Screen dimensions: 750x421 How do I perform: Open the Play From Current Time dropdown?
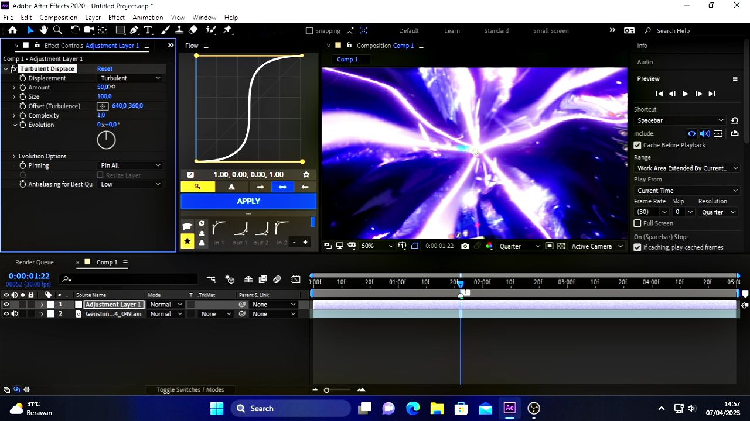click(x=687, y=191)
